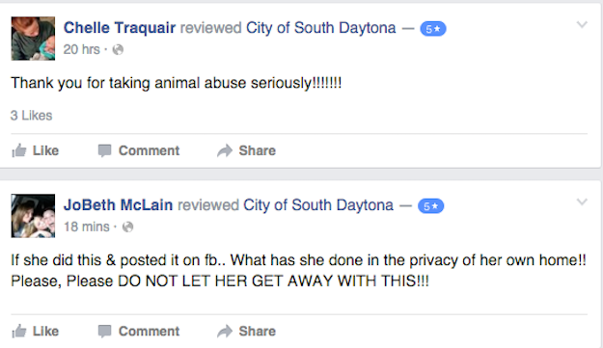Open options chevron on Chelle Traquair's review
The width and height of the screenshot is (603, 348).
(582, 25)
